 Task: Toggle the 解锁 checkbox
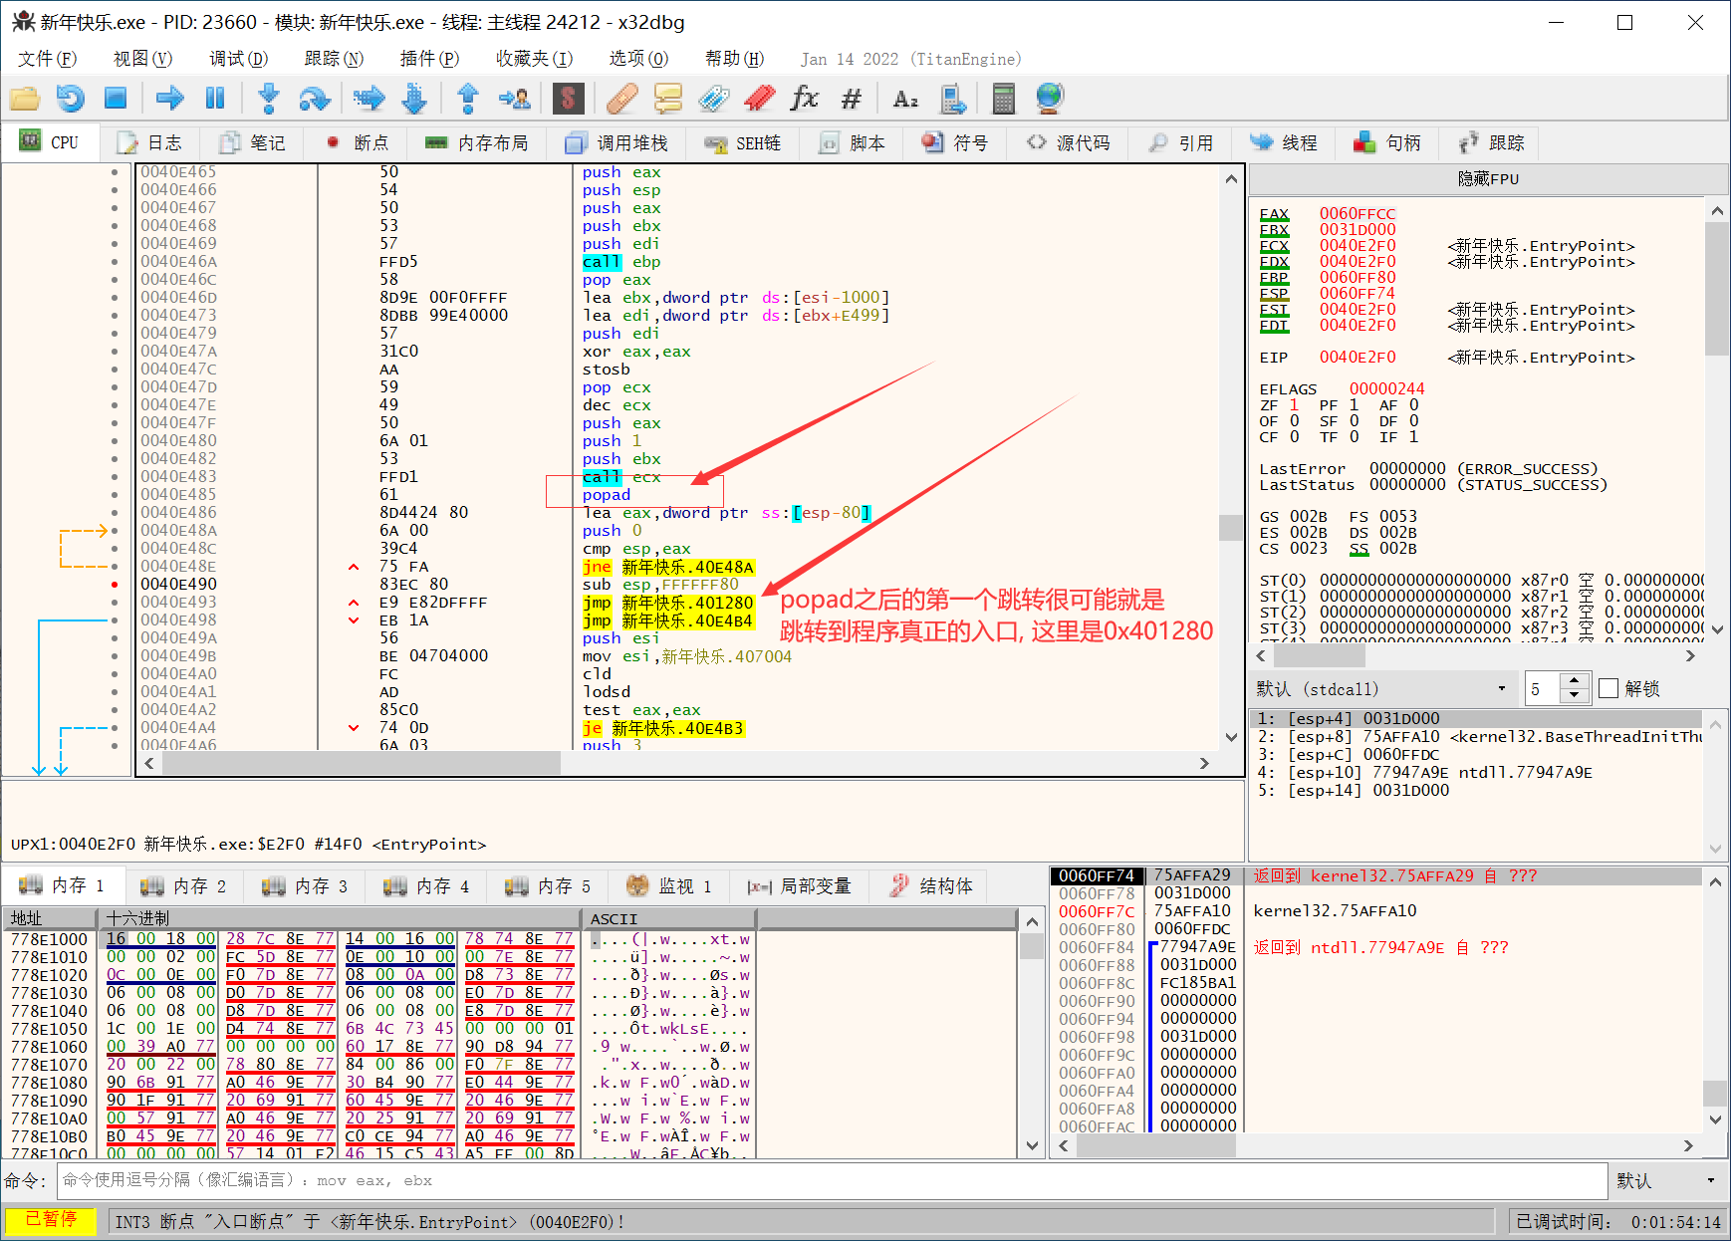[x=1608, y=688]
